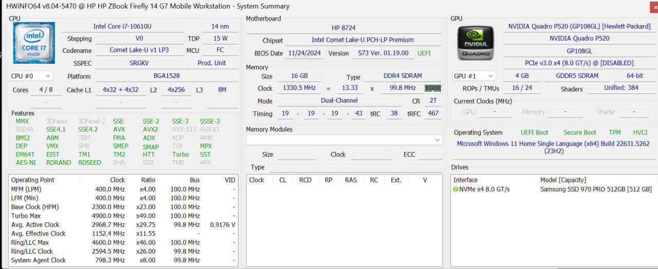Click the SSSE-3 feature label
658x269 pixels.
210,122
